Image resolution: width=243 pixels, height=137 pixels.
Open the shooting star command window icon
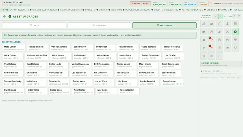click(227, 48)
